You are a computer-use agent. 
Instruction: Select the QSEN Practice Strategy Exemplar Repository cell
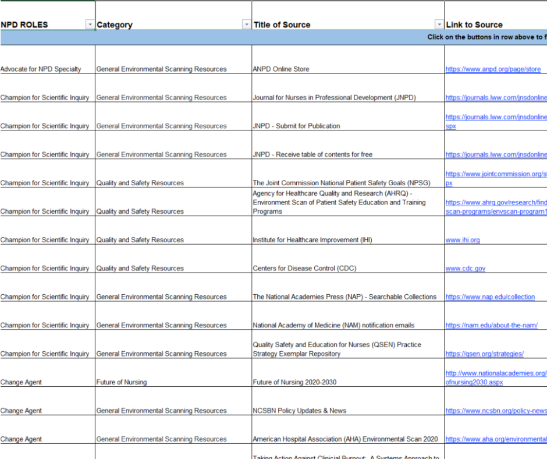[348, 344]
